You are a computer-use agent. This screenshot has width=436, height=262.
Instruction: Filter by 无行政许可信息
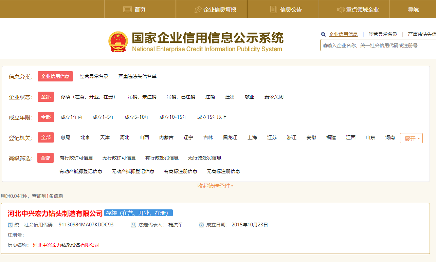119,158
